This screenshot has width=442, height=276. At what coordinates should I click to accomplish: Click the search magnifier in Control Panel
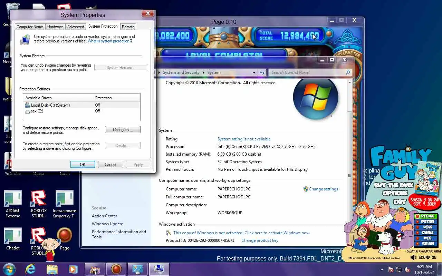pos(348,72)
